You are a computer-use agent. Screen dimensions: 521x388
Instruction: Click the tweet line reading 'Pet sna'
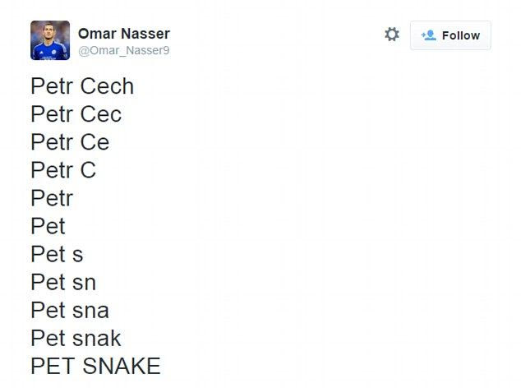pos(70,310)
